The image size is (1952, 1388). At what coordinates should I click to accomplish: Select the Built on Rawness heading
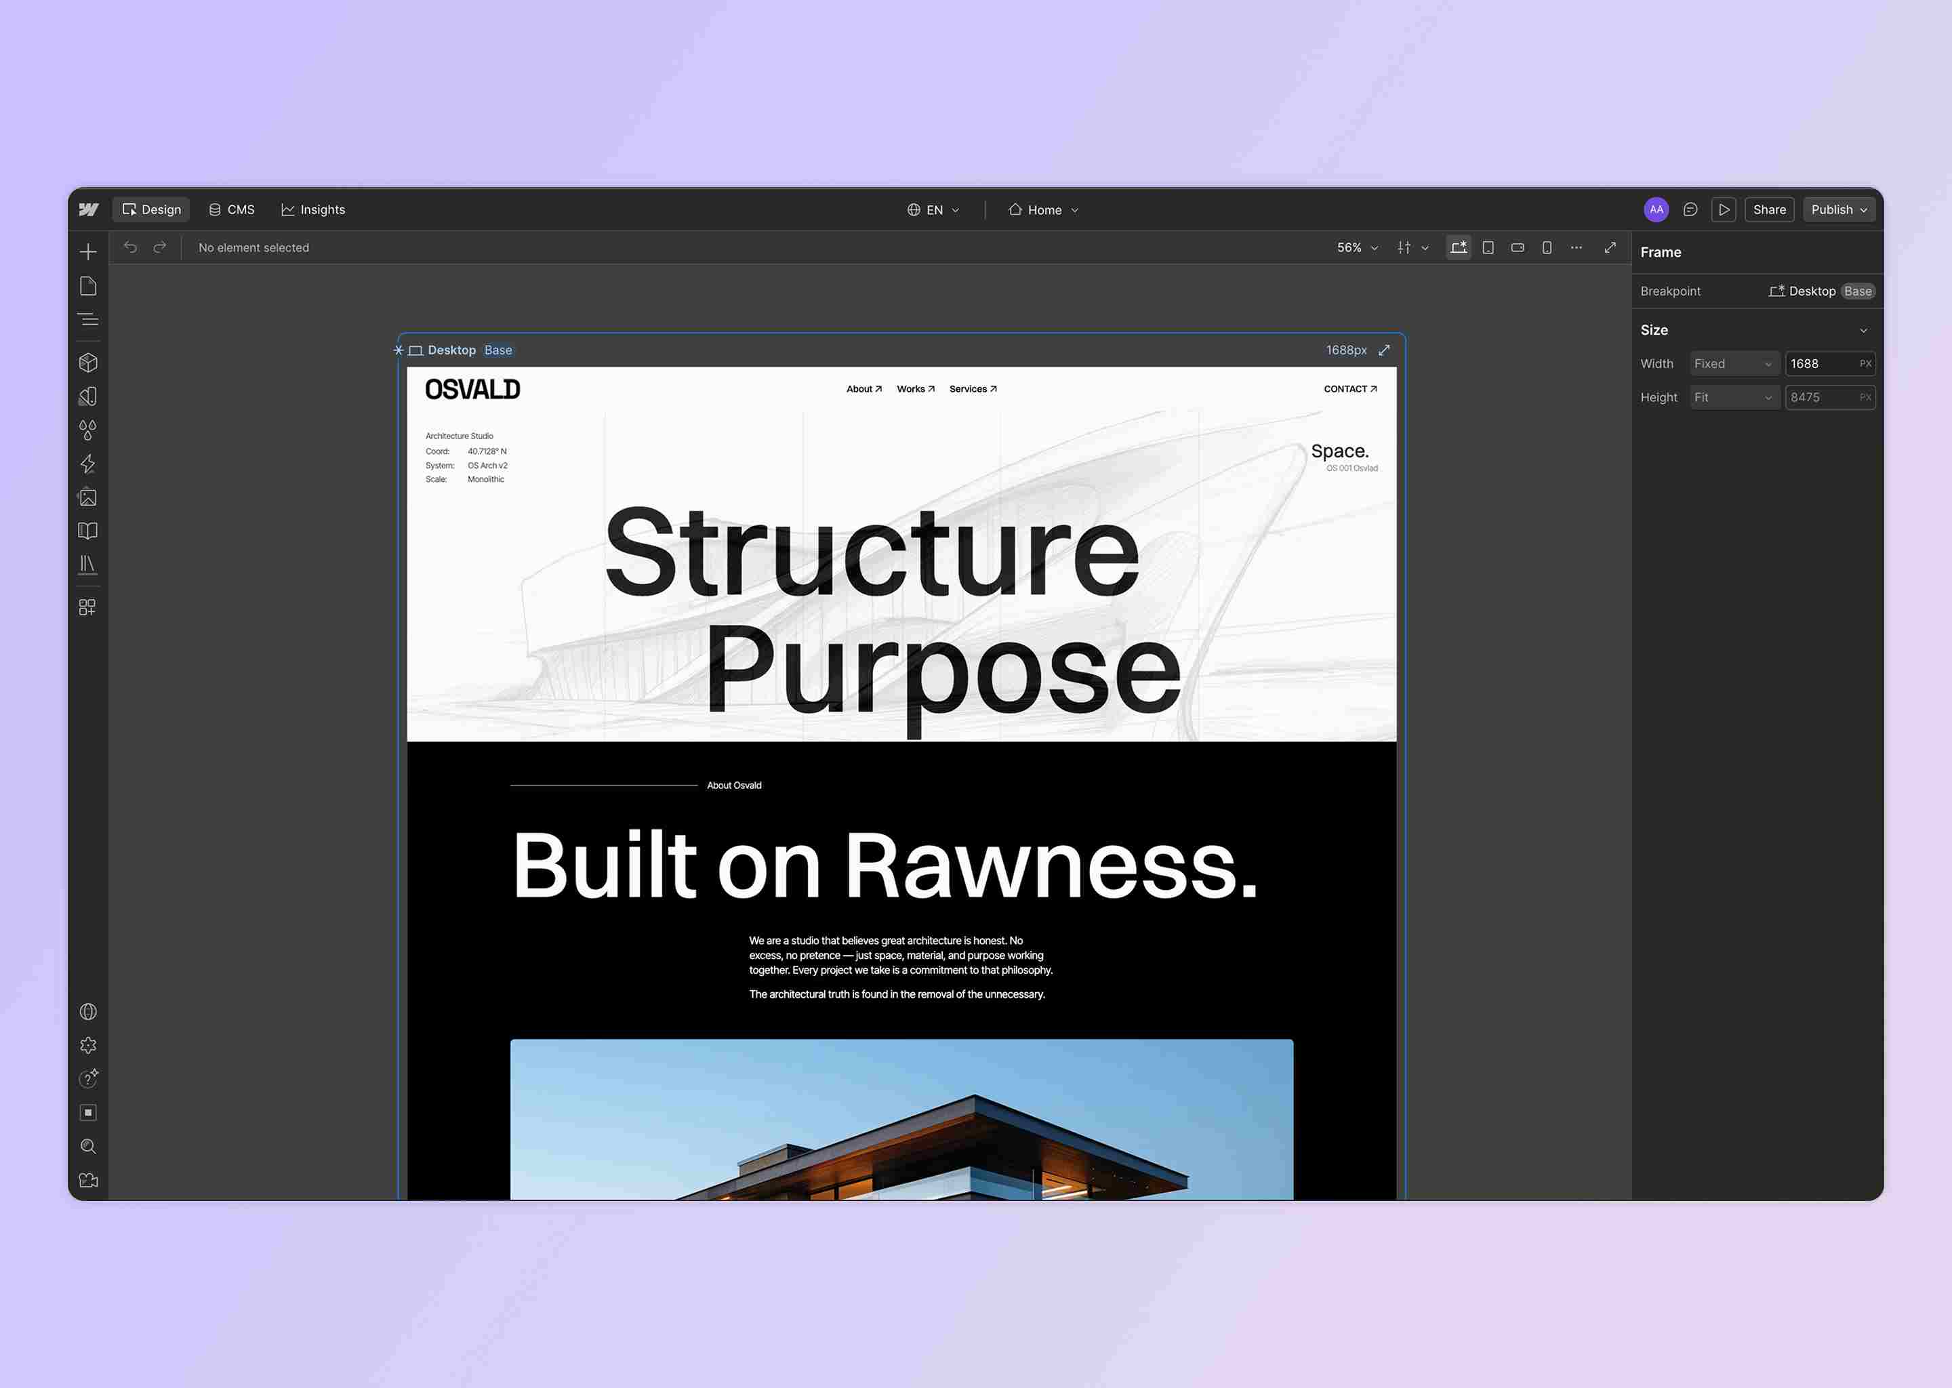point(885,865)
